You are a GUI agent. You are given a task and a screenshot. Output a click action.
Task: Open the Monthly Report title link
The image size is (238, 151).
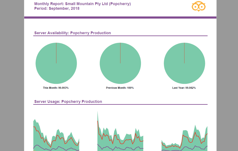coord(82,4)
